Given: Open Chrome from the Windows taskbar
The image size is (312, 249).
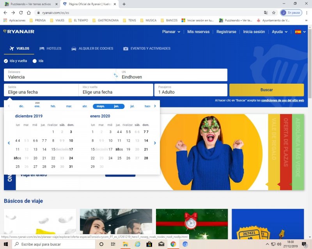Looking at the screenshot, I should point(173,244).
